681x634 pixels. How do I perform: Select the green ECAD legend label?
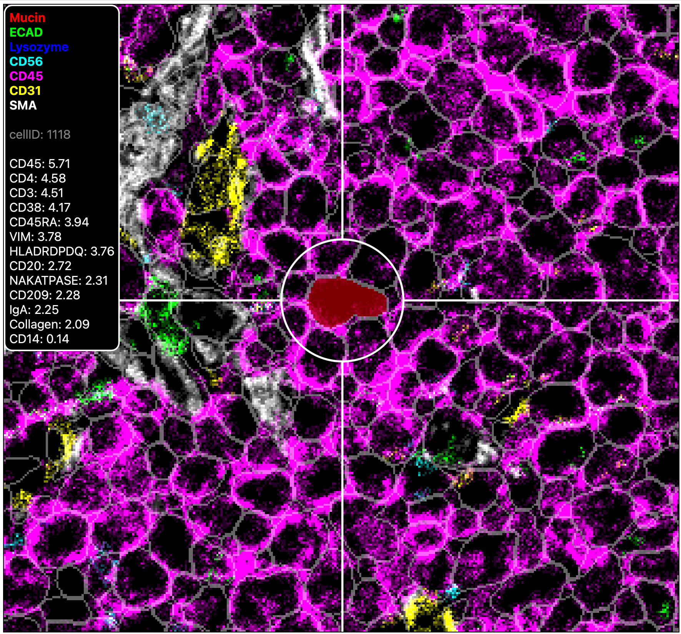[26, 32]
